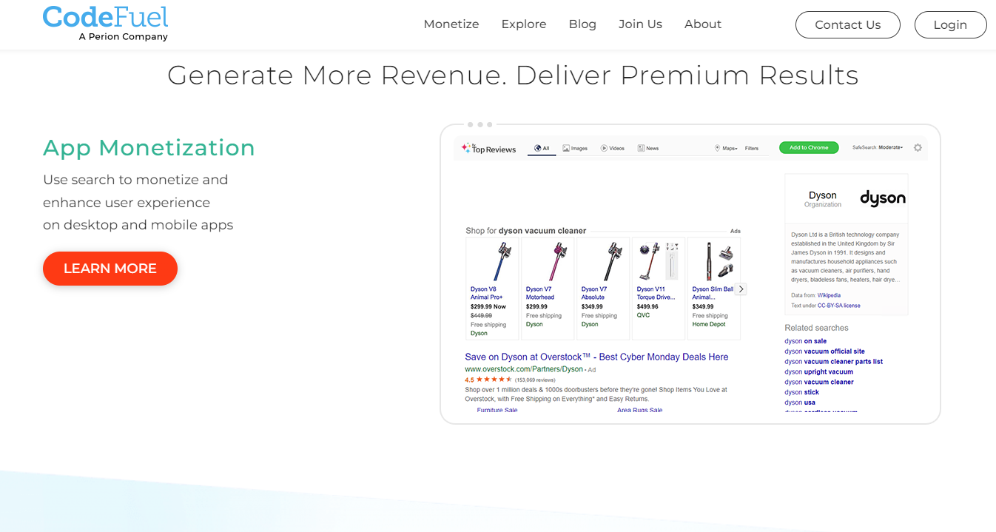Select the All search tab
The height and width of the screenshot is (532, 996).
(x=542, y=148)
